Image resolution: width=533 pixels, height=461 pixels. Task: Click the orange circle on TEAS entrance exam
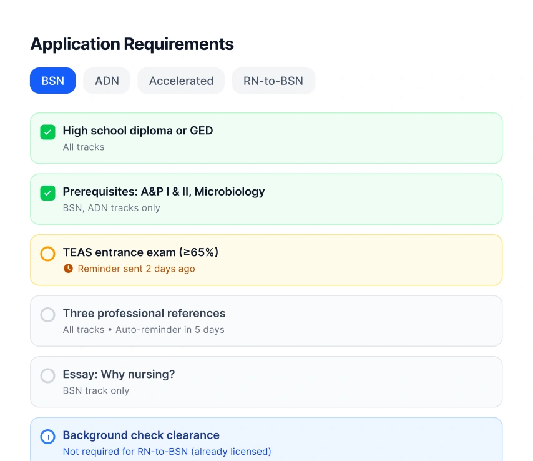47,254
